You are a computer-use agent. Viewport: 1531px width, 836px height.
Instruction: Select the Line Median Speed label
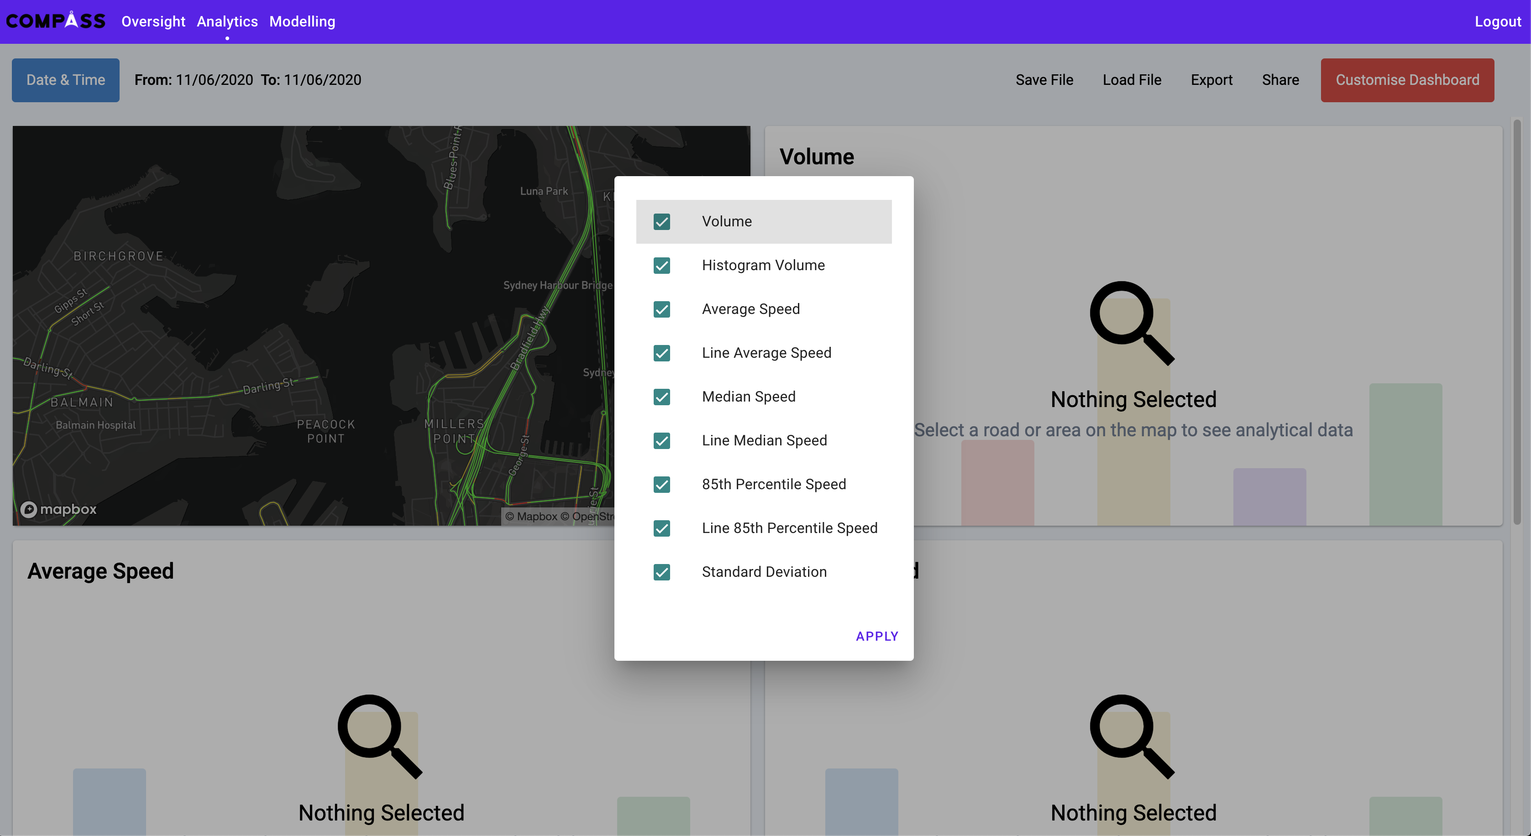point(764,440)
